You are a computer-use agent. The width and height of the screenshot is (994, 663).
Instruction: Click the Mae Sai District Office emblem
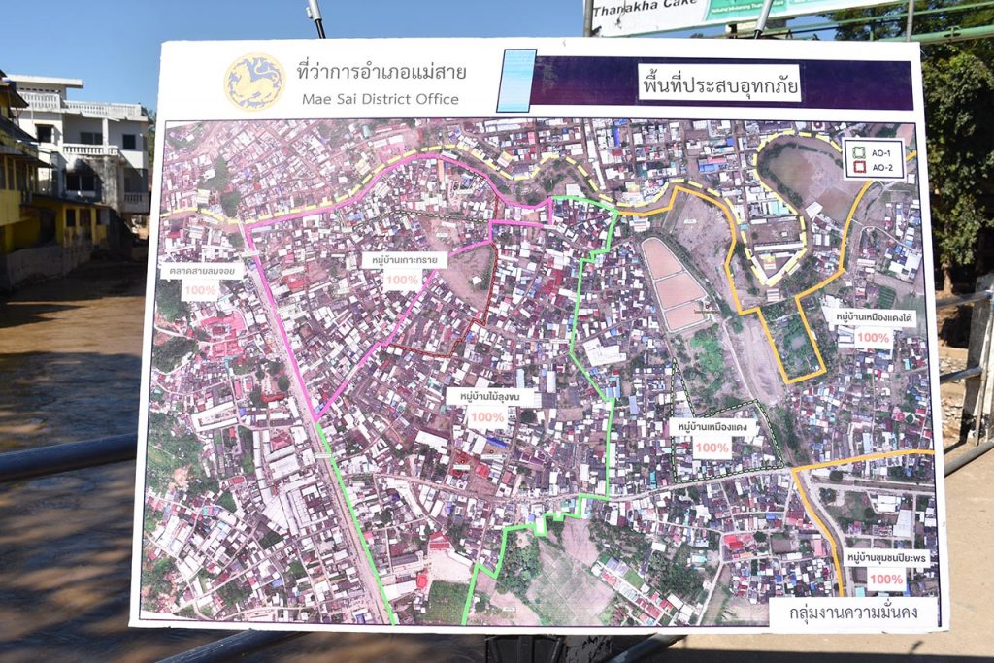click(x=254, y=83)
